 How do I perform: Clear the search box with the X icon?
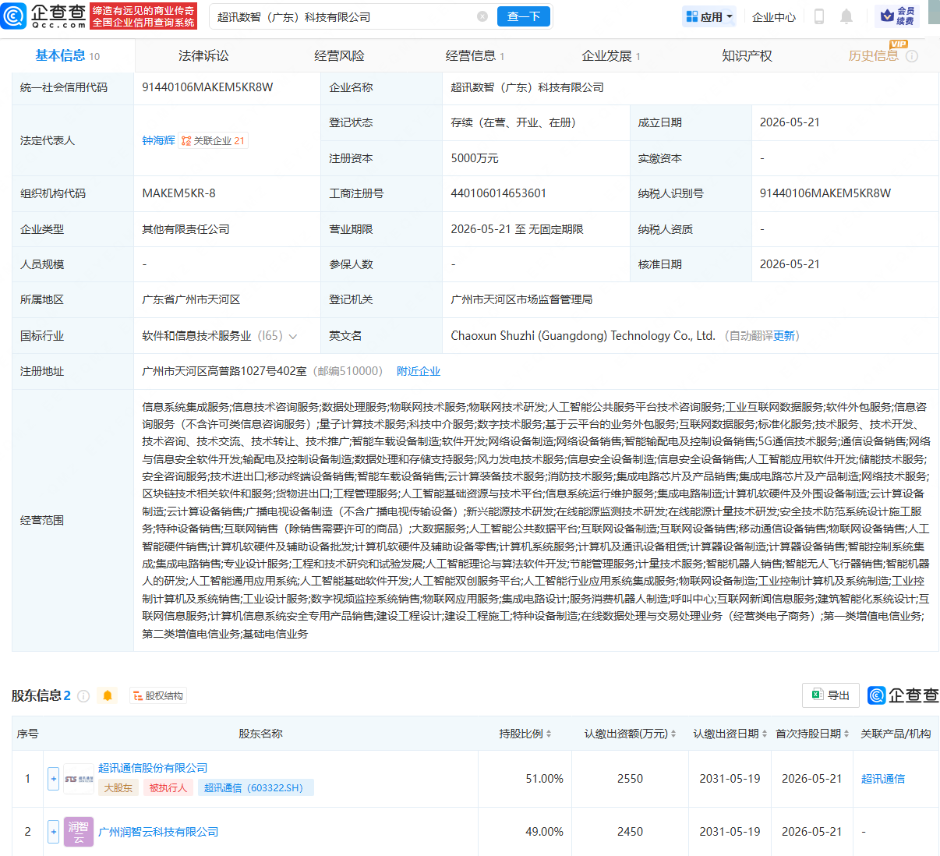[482, 16]
